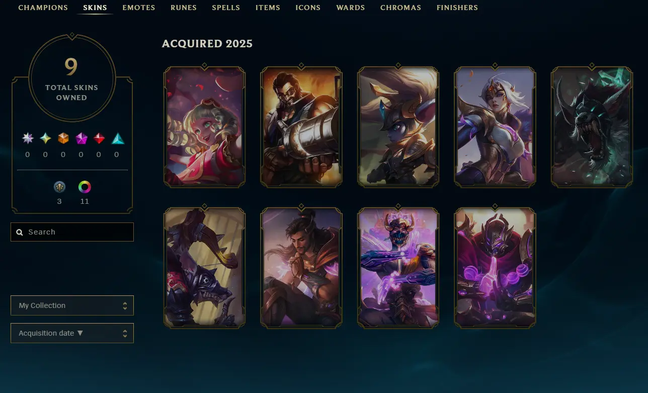Viewport: 648px width, 393px height.
Task: Click the red Standard rarity gem icon
Action: tap(99, 138)
